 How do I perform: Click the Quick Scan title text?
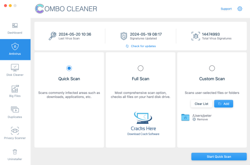pyautogui.click(x=69, y=79)
